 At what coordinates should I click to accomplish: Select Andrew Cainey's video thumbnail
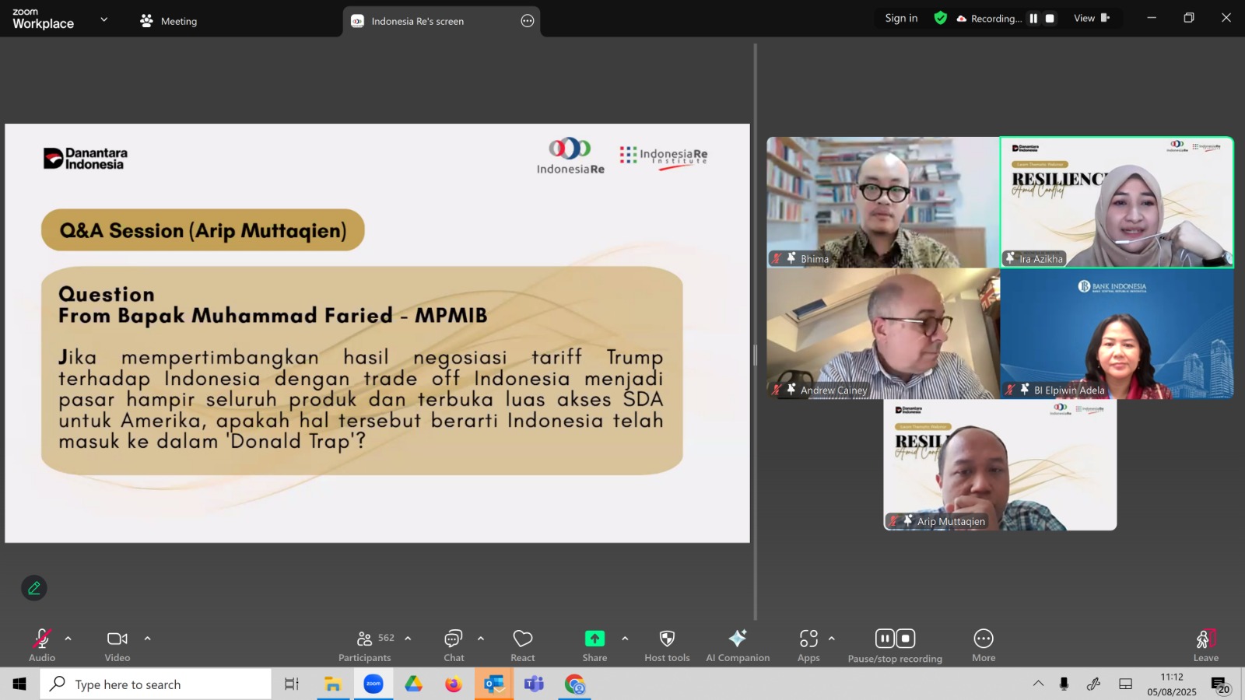click(883, 334)
